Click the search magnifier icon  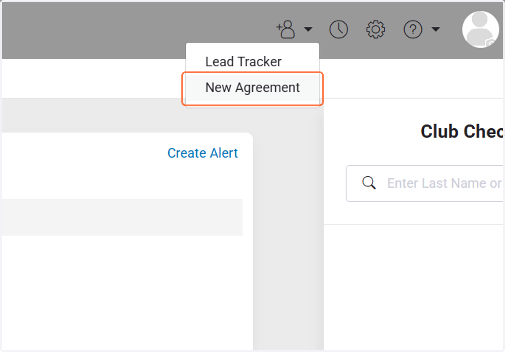pos(369,183)
